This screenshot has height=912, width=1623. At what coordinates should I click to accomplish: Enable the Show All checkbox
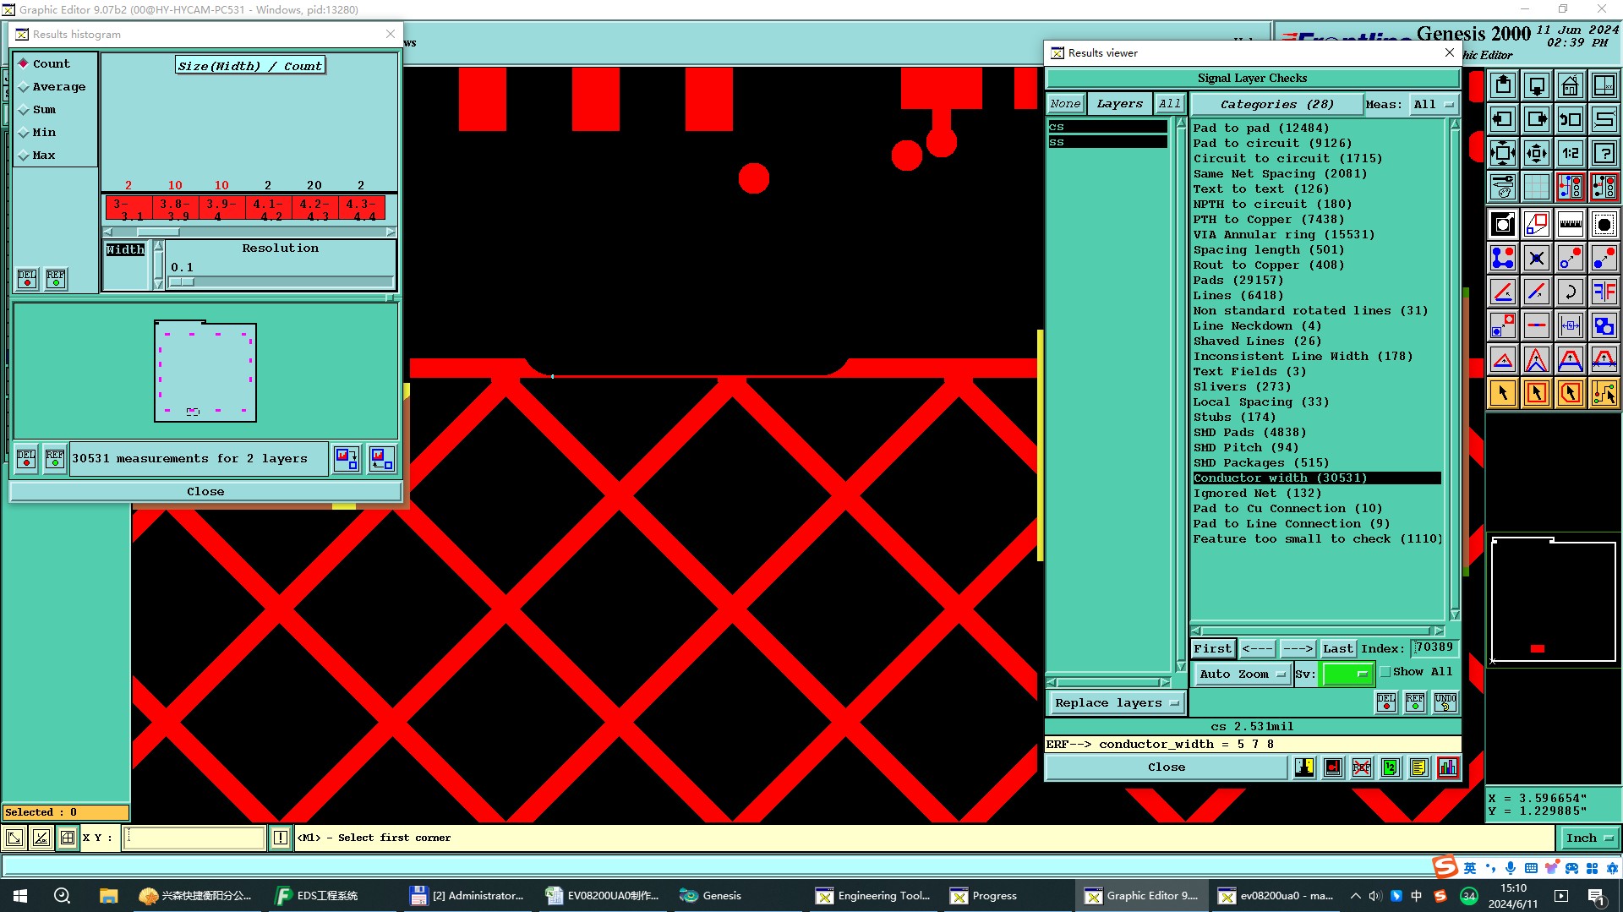click(x=1385, y=672)
